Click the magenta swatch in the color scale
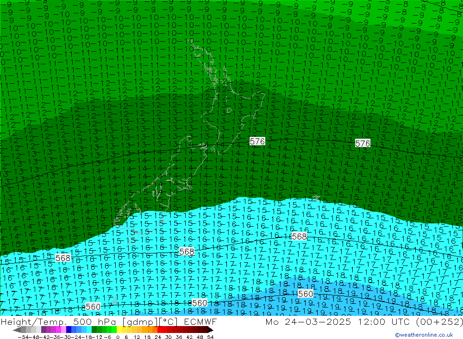The width and height of the screenshot is (463, 339). (x=58, y=330)
